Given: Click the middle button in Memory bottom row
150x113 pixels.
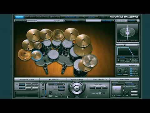Looking at the screenshot, I should [28, 88].
